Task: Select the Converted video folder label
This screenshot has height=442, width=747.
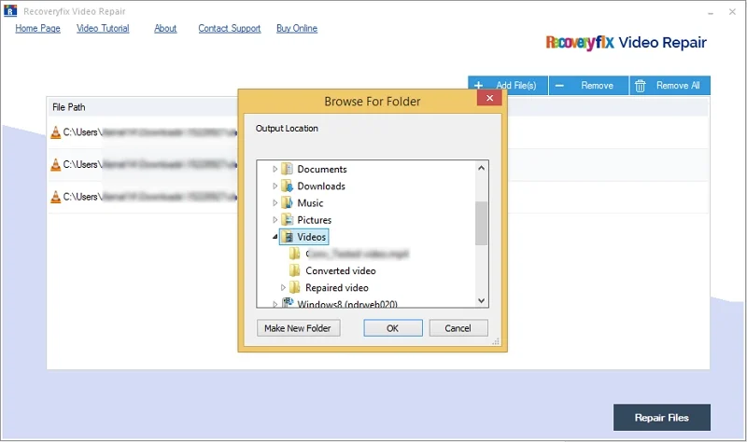Action: pyautogui.click(x=341, y=270)
